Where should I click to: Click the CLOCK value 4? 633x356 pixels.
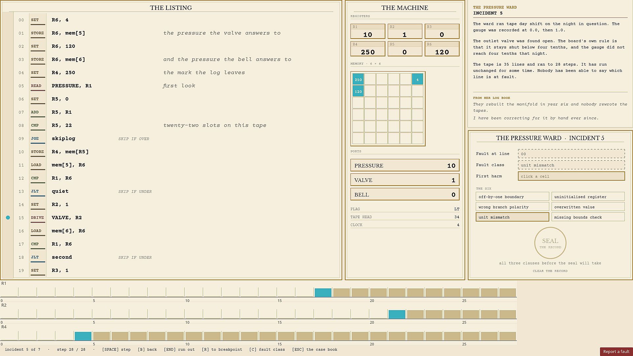(x=458, y=225)
